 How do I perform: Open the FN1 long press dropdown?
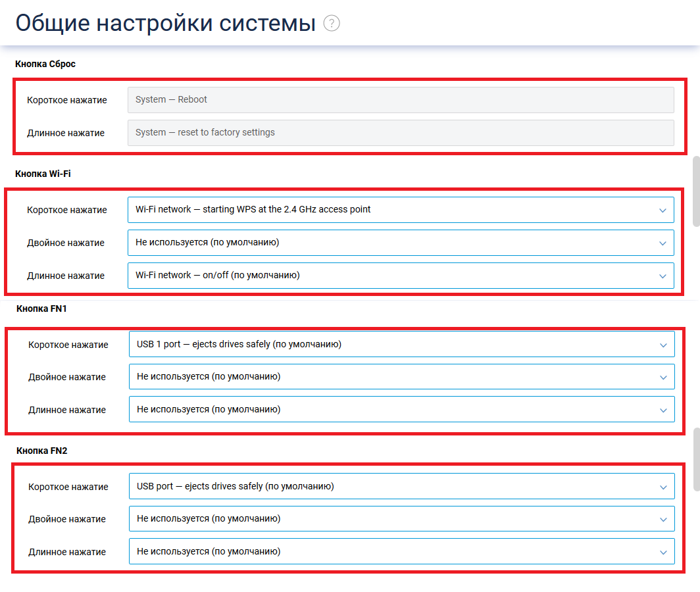tap(402, 409)
